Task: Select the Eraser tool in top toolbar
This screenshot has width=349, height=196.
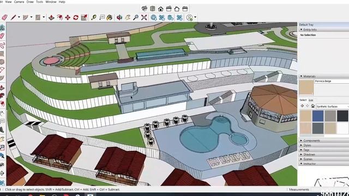Action: tap(4, 17)
